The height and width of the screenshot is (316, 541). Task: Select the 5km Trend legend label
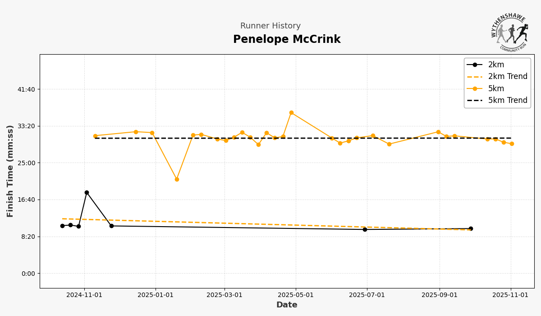pyautogui.click(x=508, y=101)
